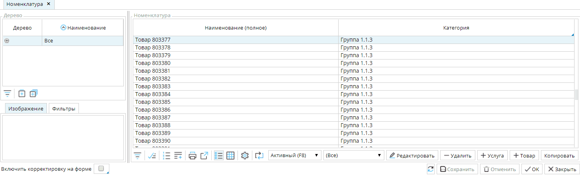The image size is (580, 175).
Task: Click the Редактировать button
Action: pyautogui.click(x=412, y=156)
